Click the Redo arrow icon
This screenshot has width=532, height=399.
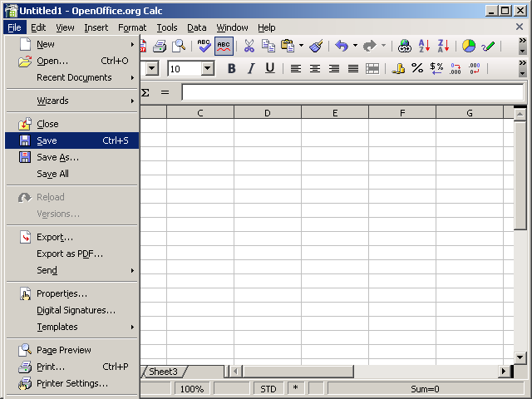[x=370, y=46]
